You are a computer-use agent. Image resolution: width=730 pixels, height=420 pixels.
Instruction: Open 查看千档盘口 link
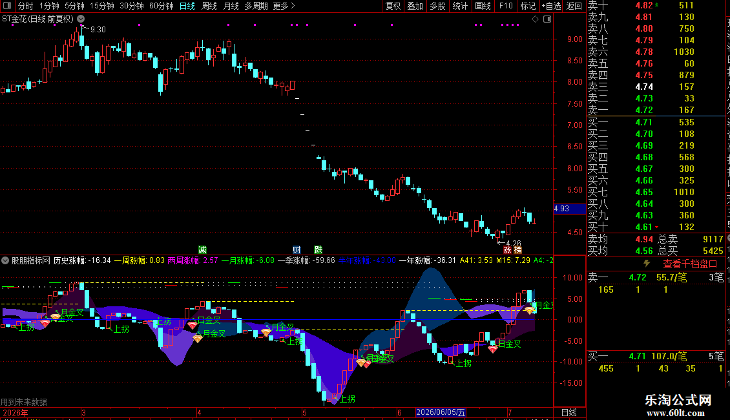(x=690, y=264)
